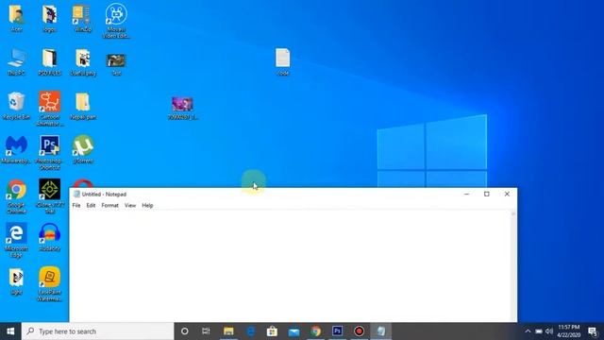Open the volume control tray icon
The height and width of the screenshot is (340, 604).
[x=549, y=331]
